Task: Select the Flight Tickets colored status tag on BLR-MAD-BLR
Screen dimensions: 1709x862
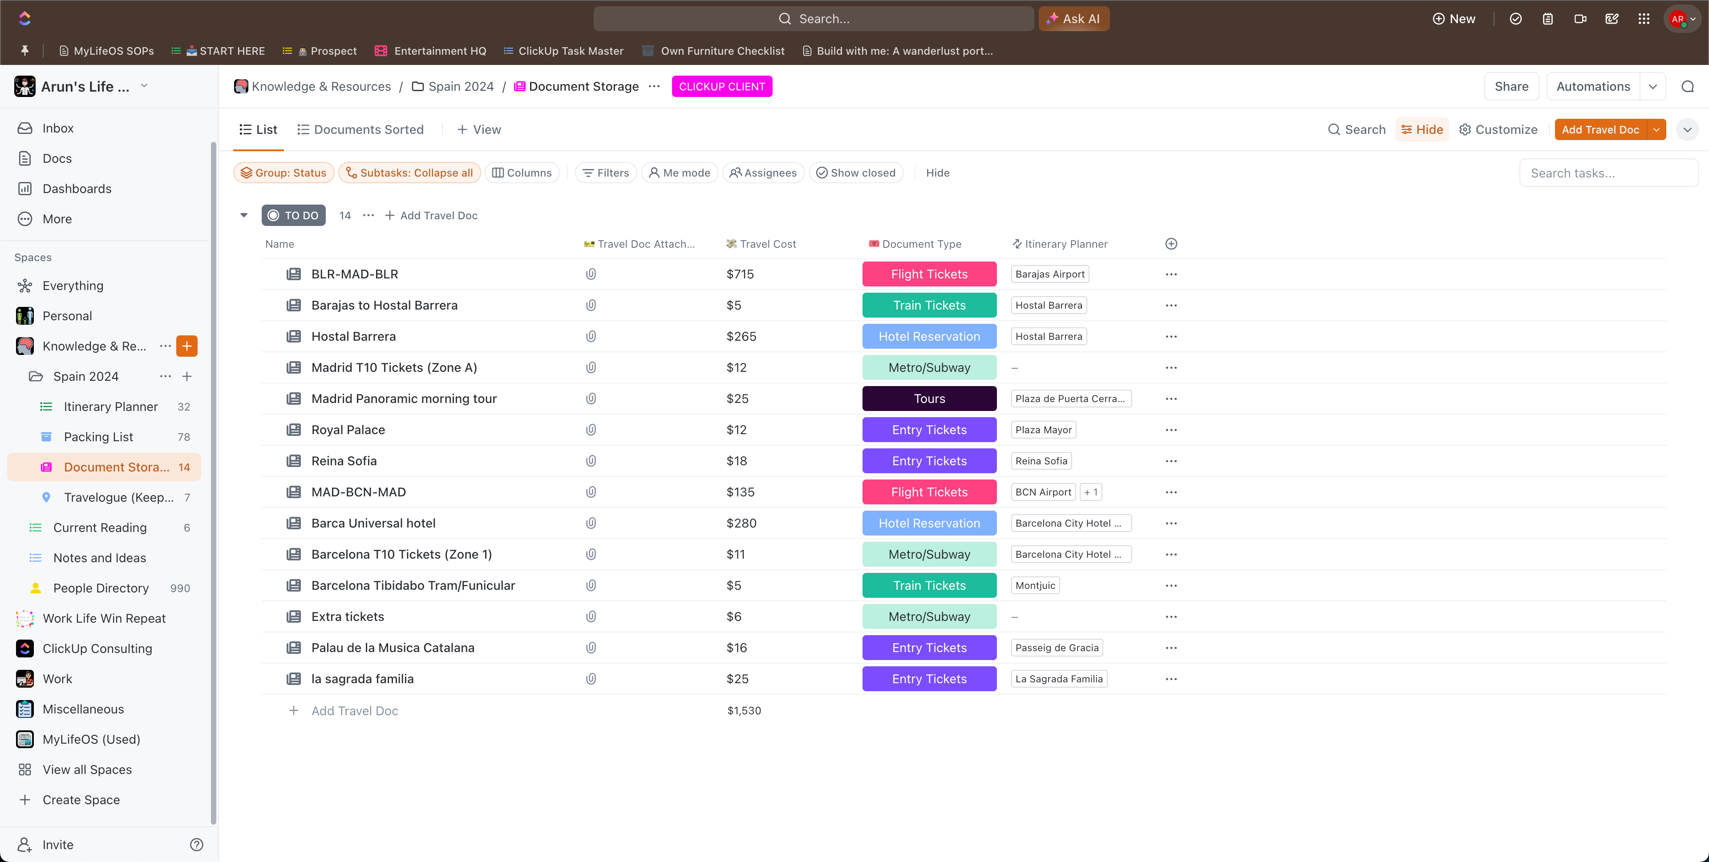Action: 929,274
